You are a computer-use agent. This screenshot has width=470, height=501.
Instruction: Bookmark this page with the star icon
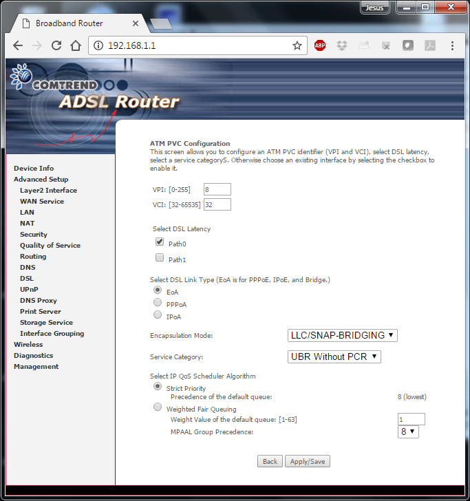point(297,45)
